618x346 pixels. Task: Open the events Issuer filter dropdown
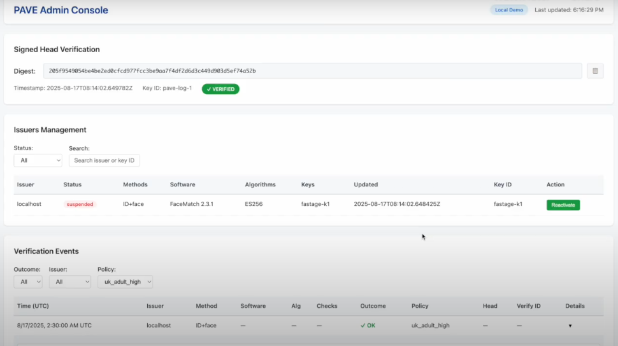(x=69, y=282)
